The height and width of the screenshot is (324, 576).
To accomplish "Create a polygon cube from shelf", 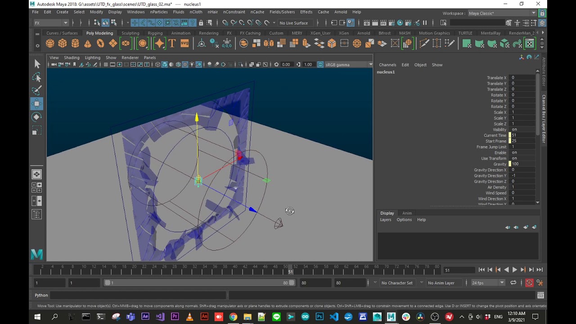I will (x=63, y=43).
